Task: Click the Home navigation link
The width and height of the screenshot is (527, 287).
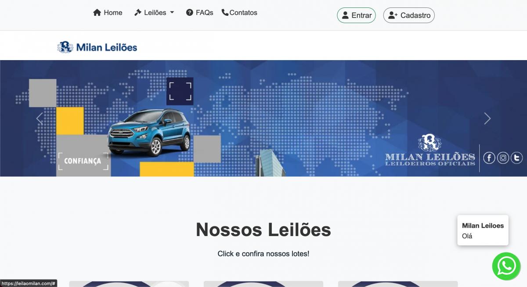Action: tap(108, 13)
